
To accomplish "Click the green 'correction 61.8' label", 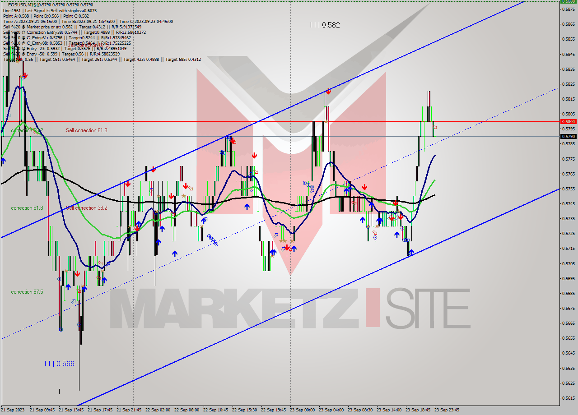I will click(27, 208).
